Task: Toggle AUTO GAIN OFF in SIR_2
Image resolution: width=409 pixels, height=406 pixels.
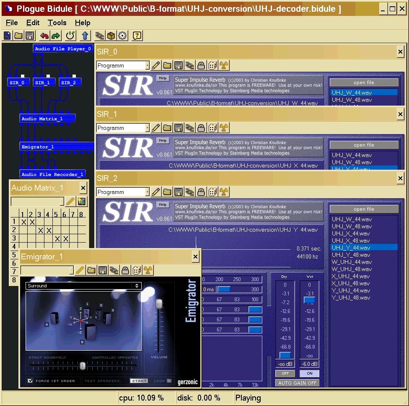Action: click(298, 383)
